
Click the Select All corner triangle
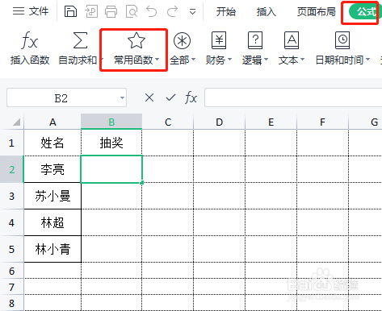(16, 122)
